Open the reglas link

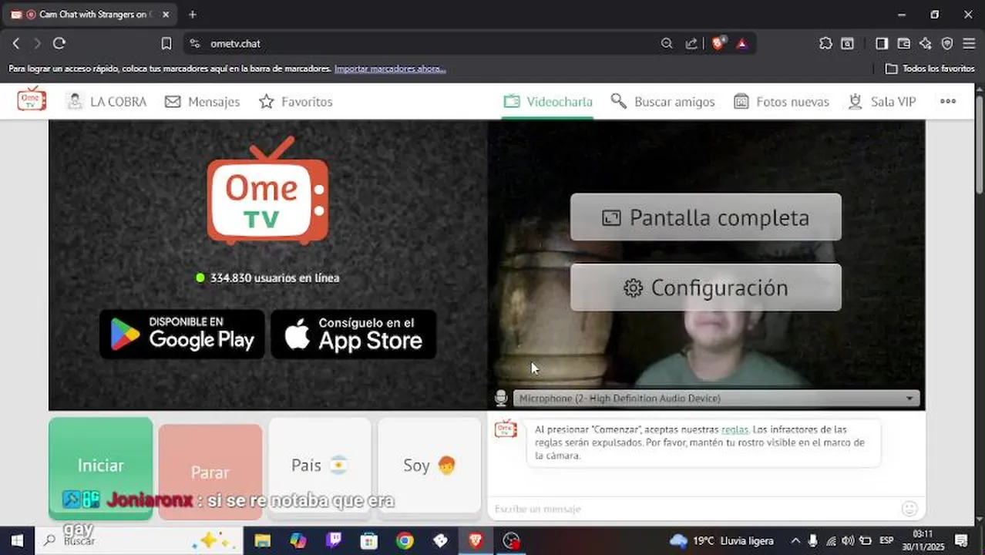point(735,429)
